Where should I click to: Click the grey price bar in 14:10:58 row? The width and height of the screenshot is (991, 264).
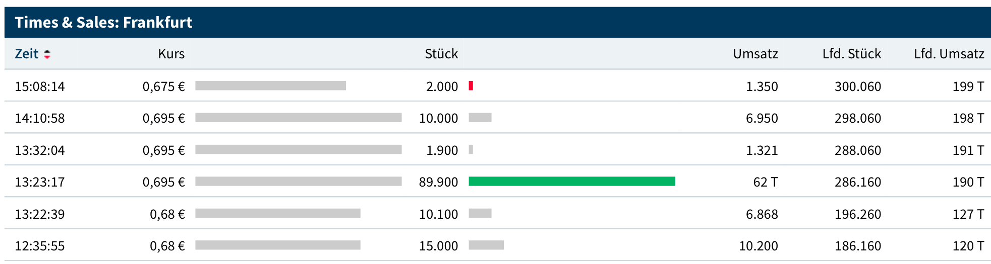pos(298,118)
